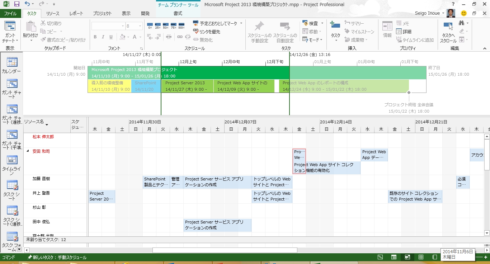Switch to Gantt chart view from the status bar
The height and width of the screenshot is (264, 490).
point(380,257)
